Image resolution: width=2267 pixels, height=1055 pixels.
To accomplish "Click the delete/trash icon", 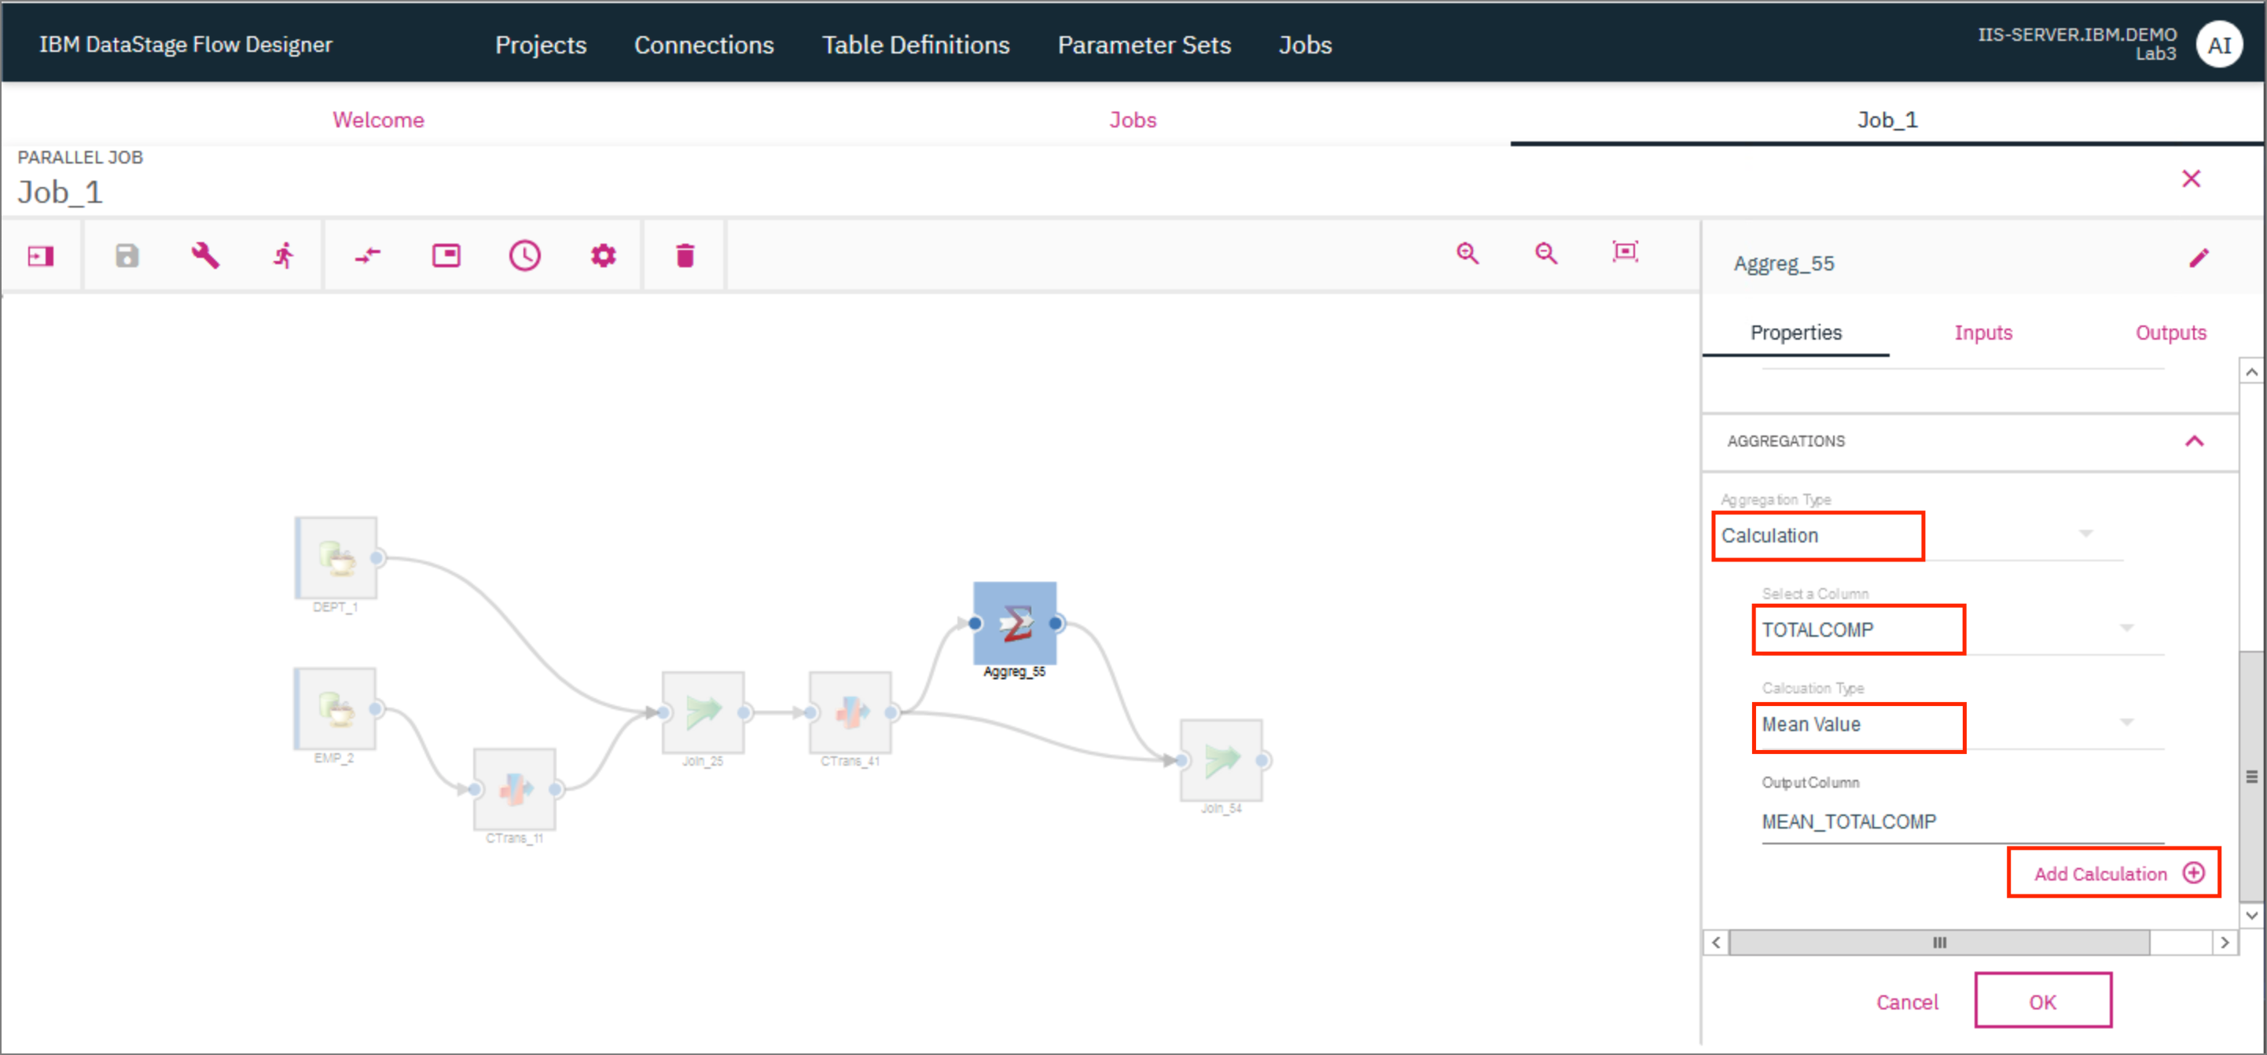I will (x=684, y=255).
